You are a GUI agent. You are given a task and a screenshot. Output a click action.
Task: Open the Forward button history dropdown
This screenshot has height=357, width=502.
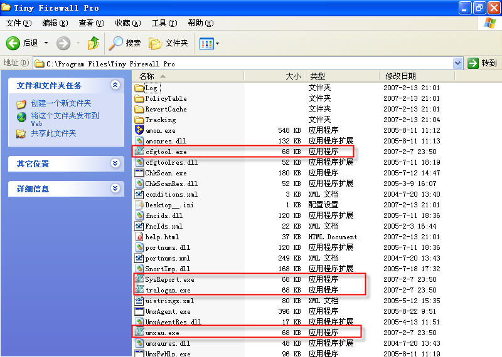pos(78,43)
